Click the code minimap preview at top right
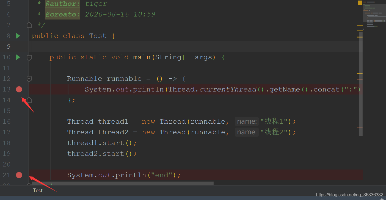Viewport: 386px width, 200px height. pyautogui.click(x=374, y=12)
